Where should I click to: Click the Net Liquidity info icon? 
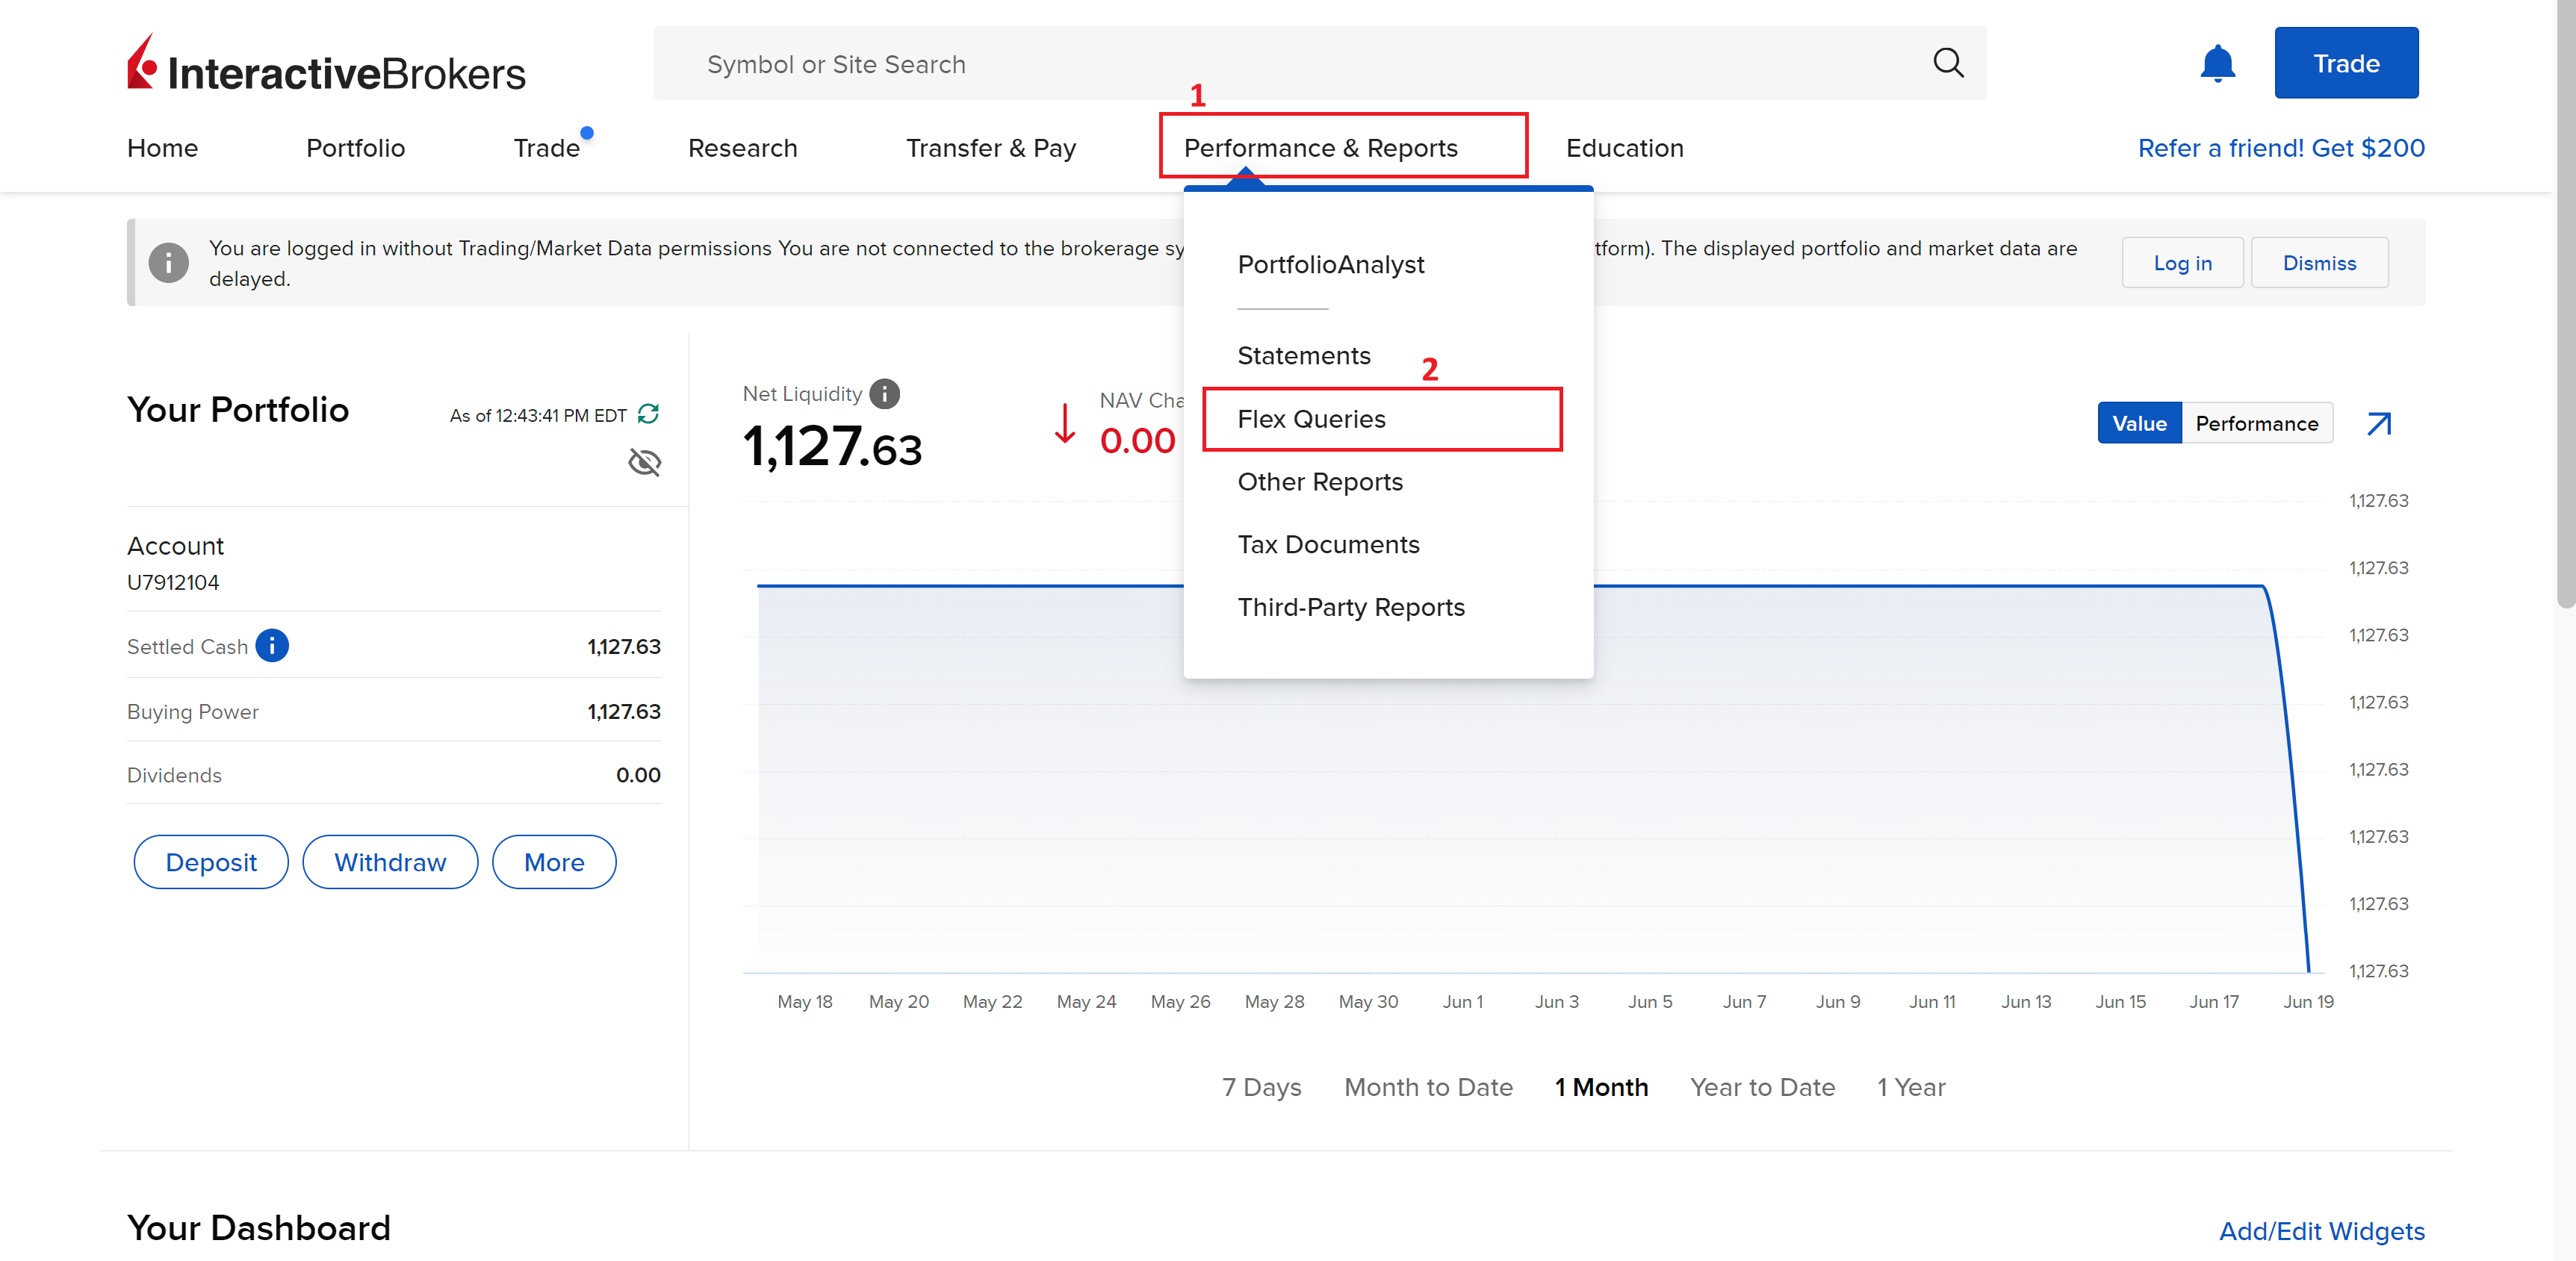click(884, 394)
